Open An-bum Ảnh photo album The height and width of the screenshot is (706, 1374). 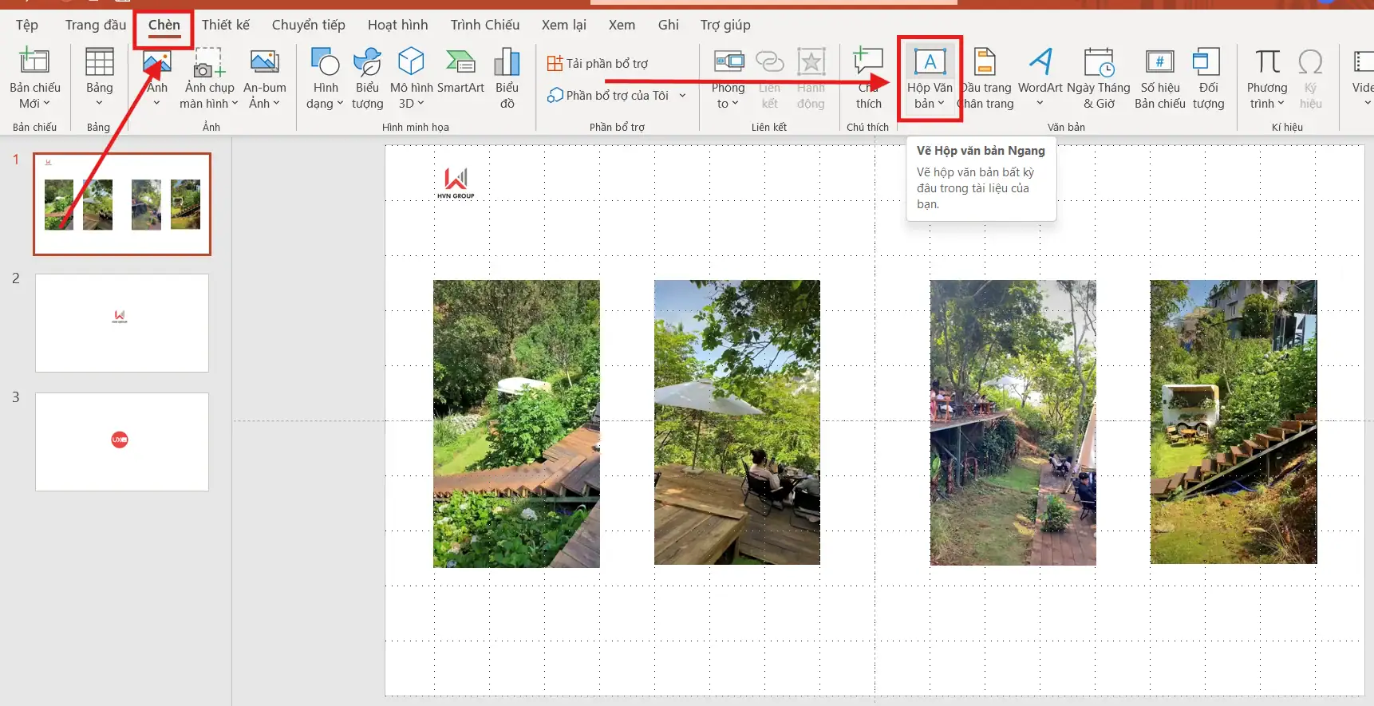265,77
